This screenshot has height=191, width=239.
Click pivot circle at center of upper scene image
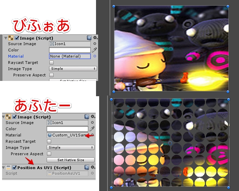coord(171,49)
